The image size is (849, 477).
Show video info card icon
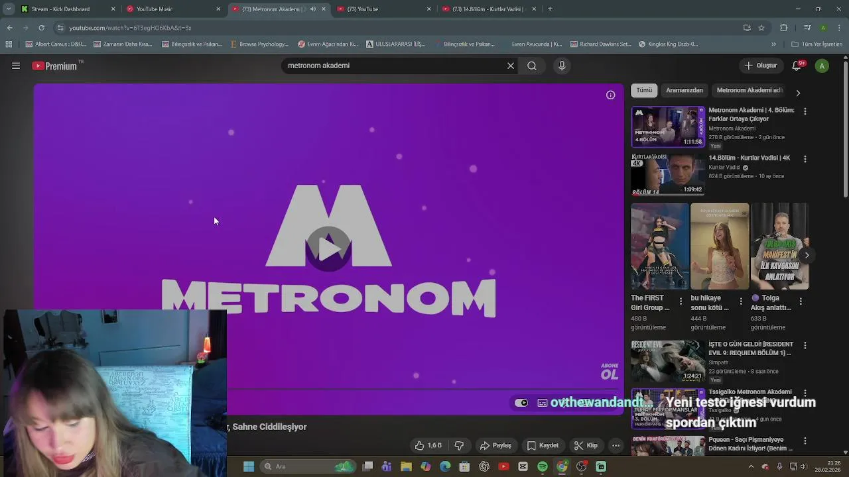[x=610, y=95]
